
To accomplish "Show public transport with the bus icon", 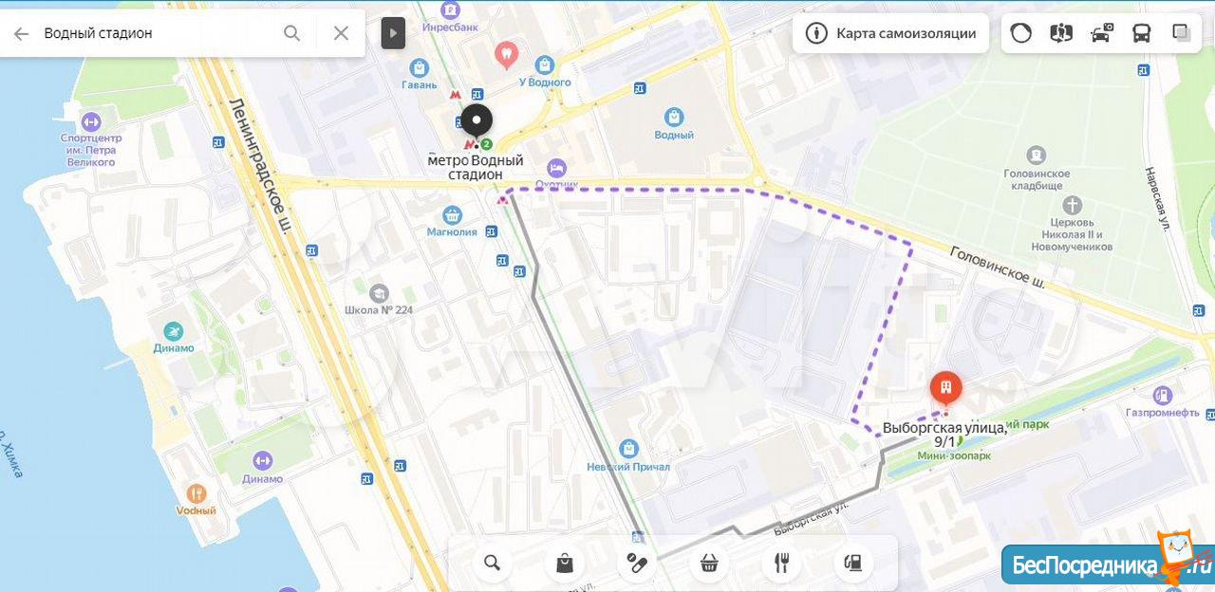I will [1141, 33].
